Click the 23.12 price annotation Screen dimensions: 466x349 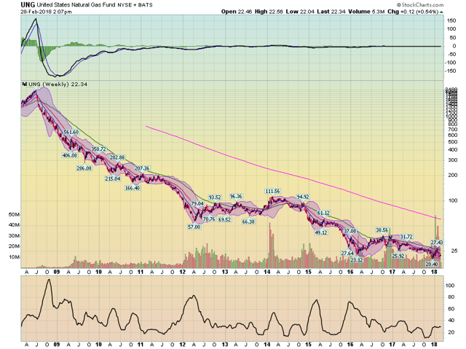(x=357, y=260)
